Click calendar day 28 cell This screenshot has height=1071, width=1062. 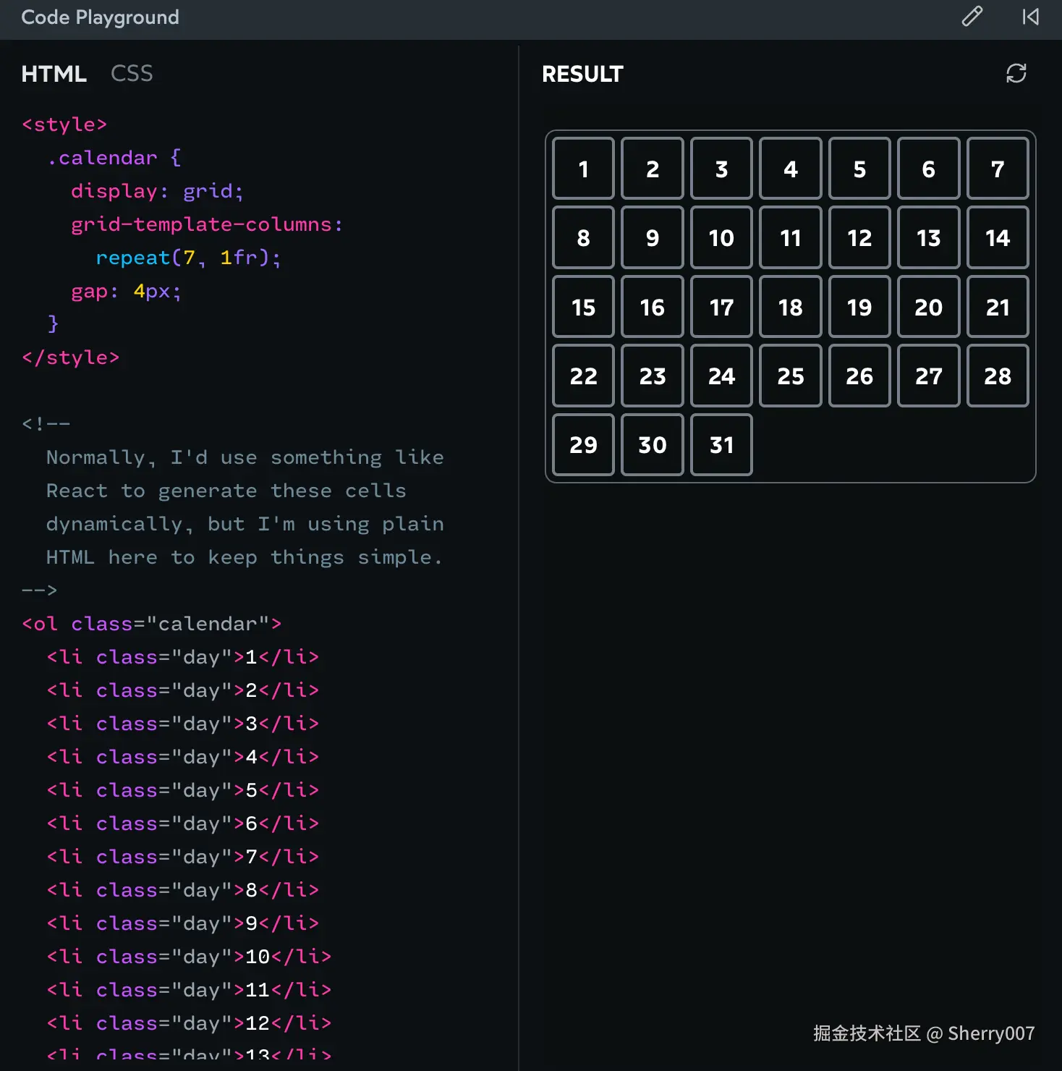tap(998, 376)
